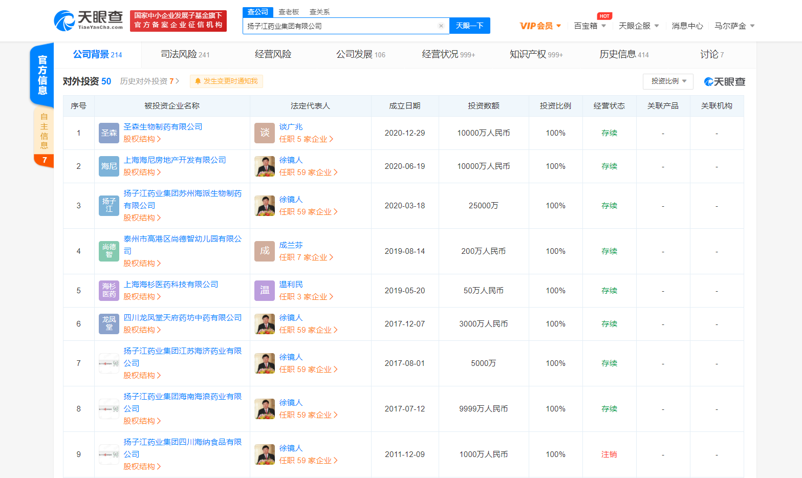802x478 pixels.
Task: Open 泰州市高港区尚德智幼儿园有限公司 link
Action: [183, 245]
